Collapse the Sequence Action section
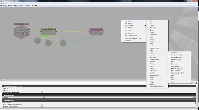The image size is (199, 110). pos(3,95)
